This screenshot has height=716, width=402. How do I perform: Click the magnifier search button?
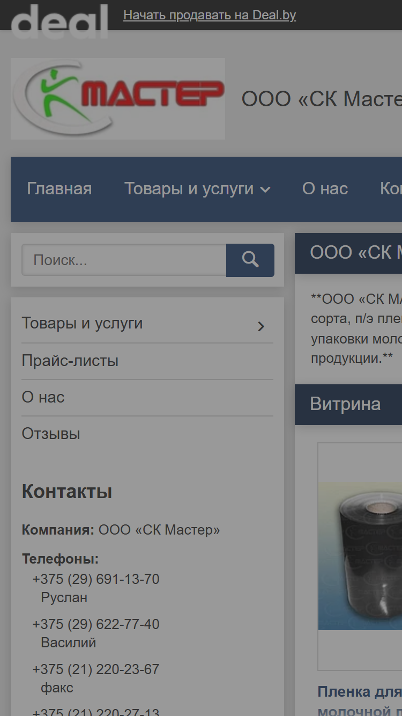click(250, 260)
